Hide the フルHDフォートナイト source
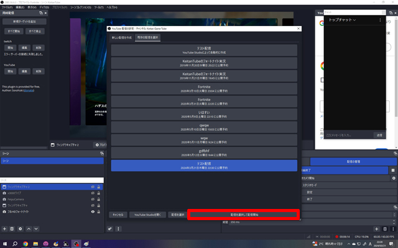 (93, 211)
